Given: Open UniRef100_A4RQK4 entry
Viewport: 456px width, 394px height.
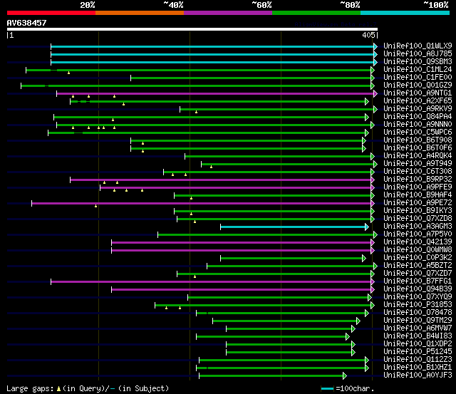Looking at the screenshot, I should pos(418,156).
